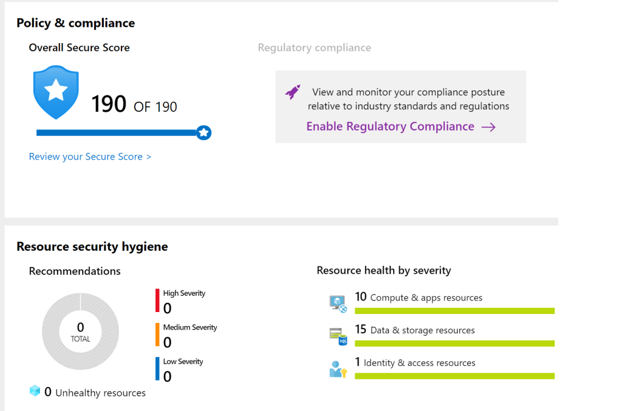Viewport: 622px width, 411px height.
Task: Click the Regulatory compliance heading
Action: coord(314,47)
